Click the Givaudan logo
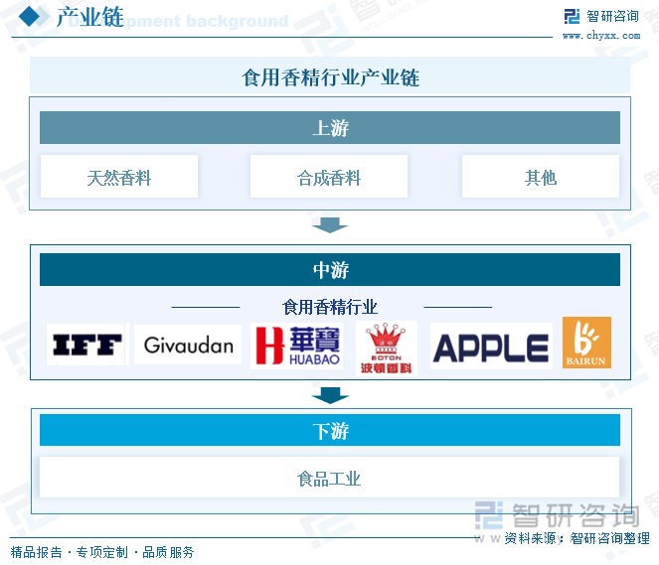Viewport: 659px width, 565px height. point(188,345)
